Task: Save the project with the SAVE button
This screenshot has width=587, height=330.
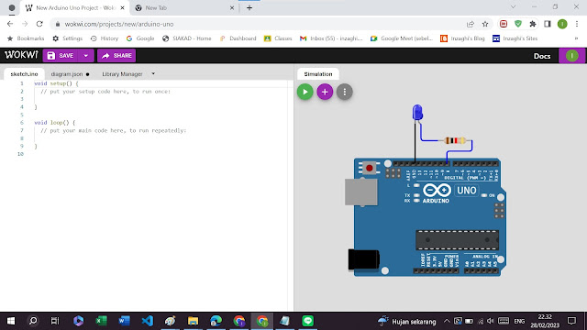Action: click(61, 56)
